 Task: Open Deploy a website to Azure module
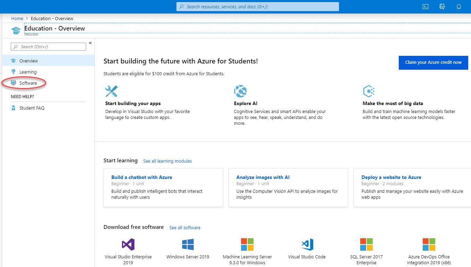(391, 177)
